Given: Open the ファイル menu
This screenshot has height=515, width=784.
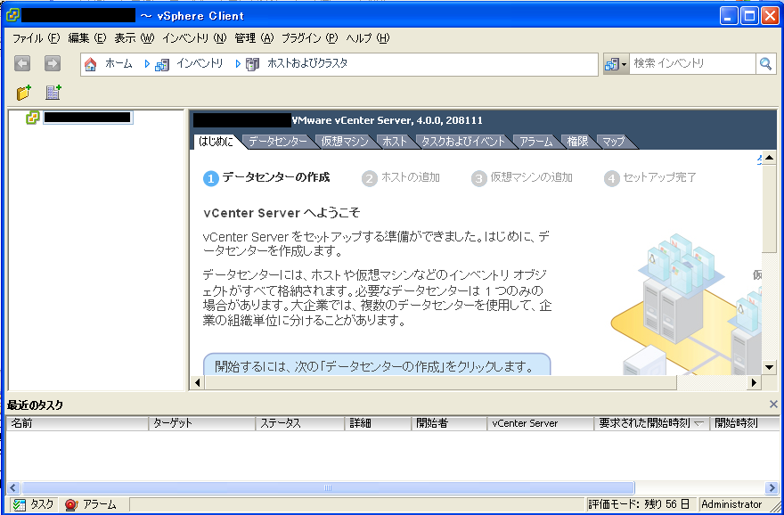Looking at the screenshot, I should [36, 38].
